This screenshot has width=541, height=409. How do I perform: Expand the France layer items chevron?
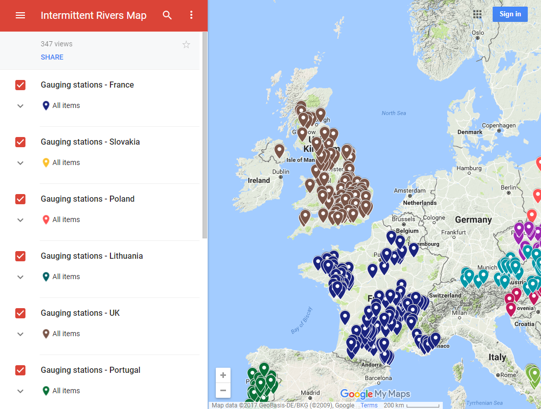20,106
